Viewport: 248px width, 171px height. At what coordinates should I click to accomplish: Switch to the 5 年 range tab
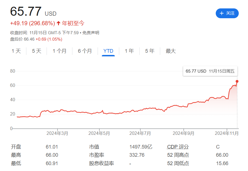pyautogui.click(x=150, y=51)
